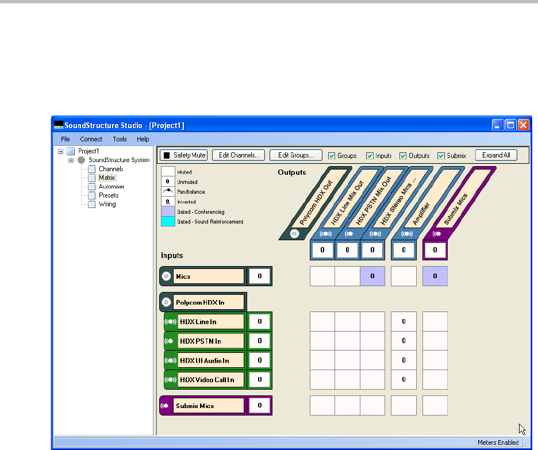
Task: Open the Tools menu
Action: 120,139
